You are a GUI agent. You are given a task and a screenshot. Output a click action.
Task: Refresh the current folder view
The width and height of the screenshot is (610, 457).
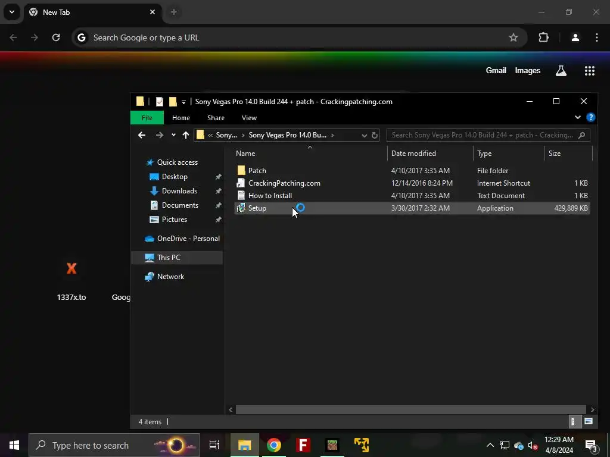point(374,135)
